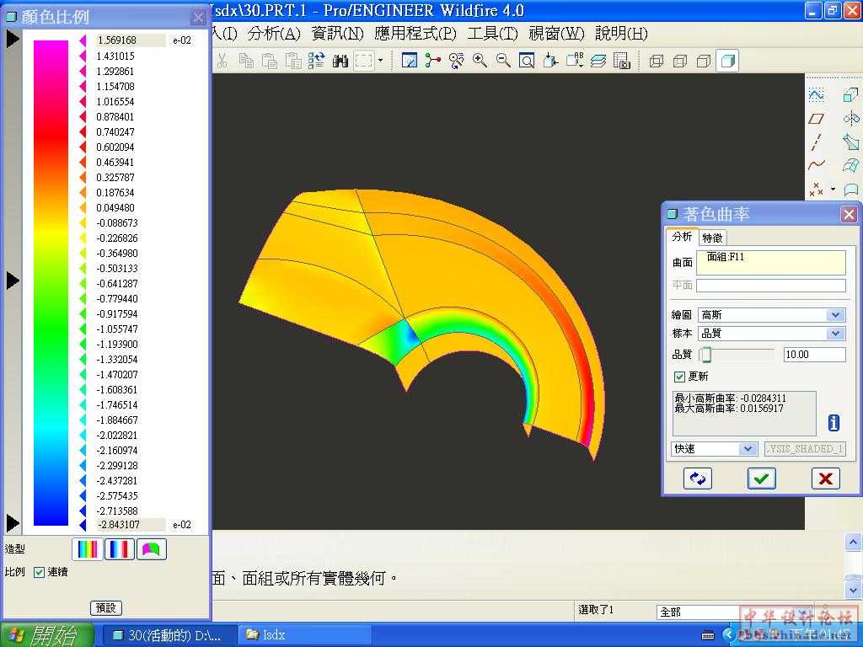Click the Extrude tool icon
This screenshot has width=863, height=647.
pyautogui.click(x=851, y=94)
